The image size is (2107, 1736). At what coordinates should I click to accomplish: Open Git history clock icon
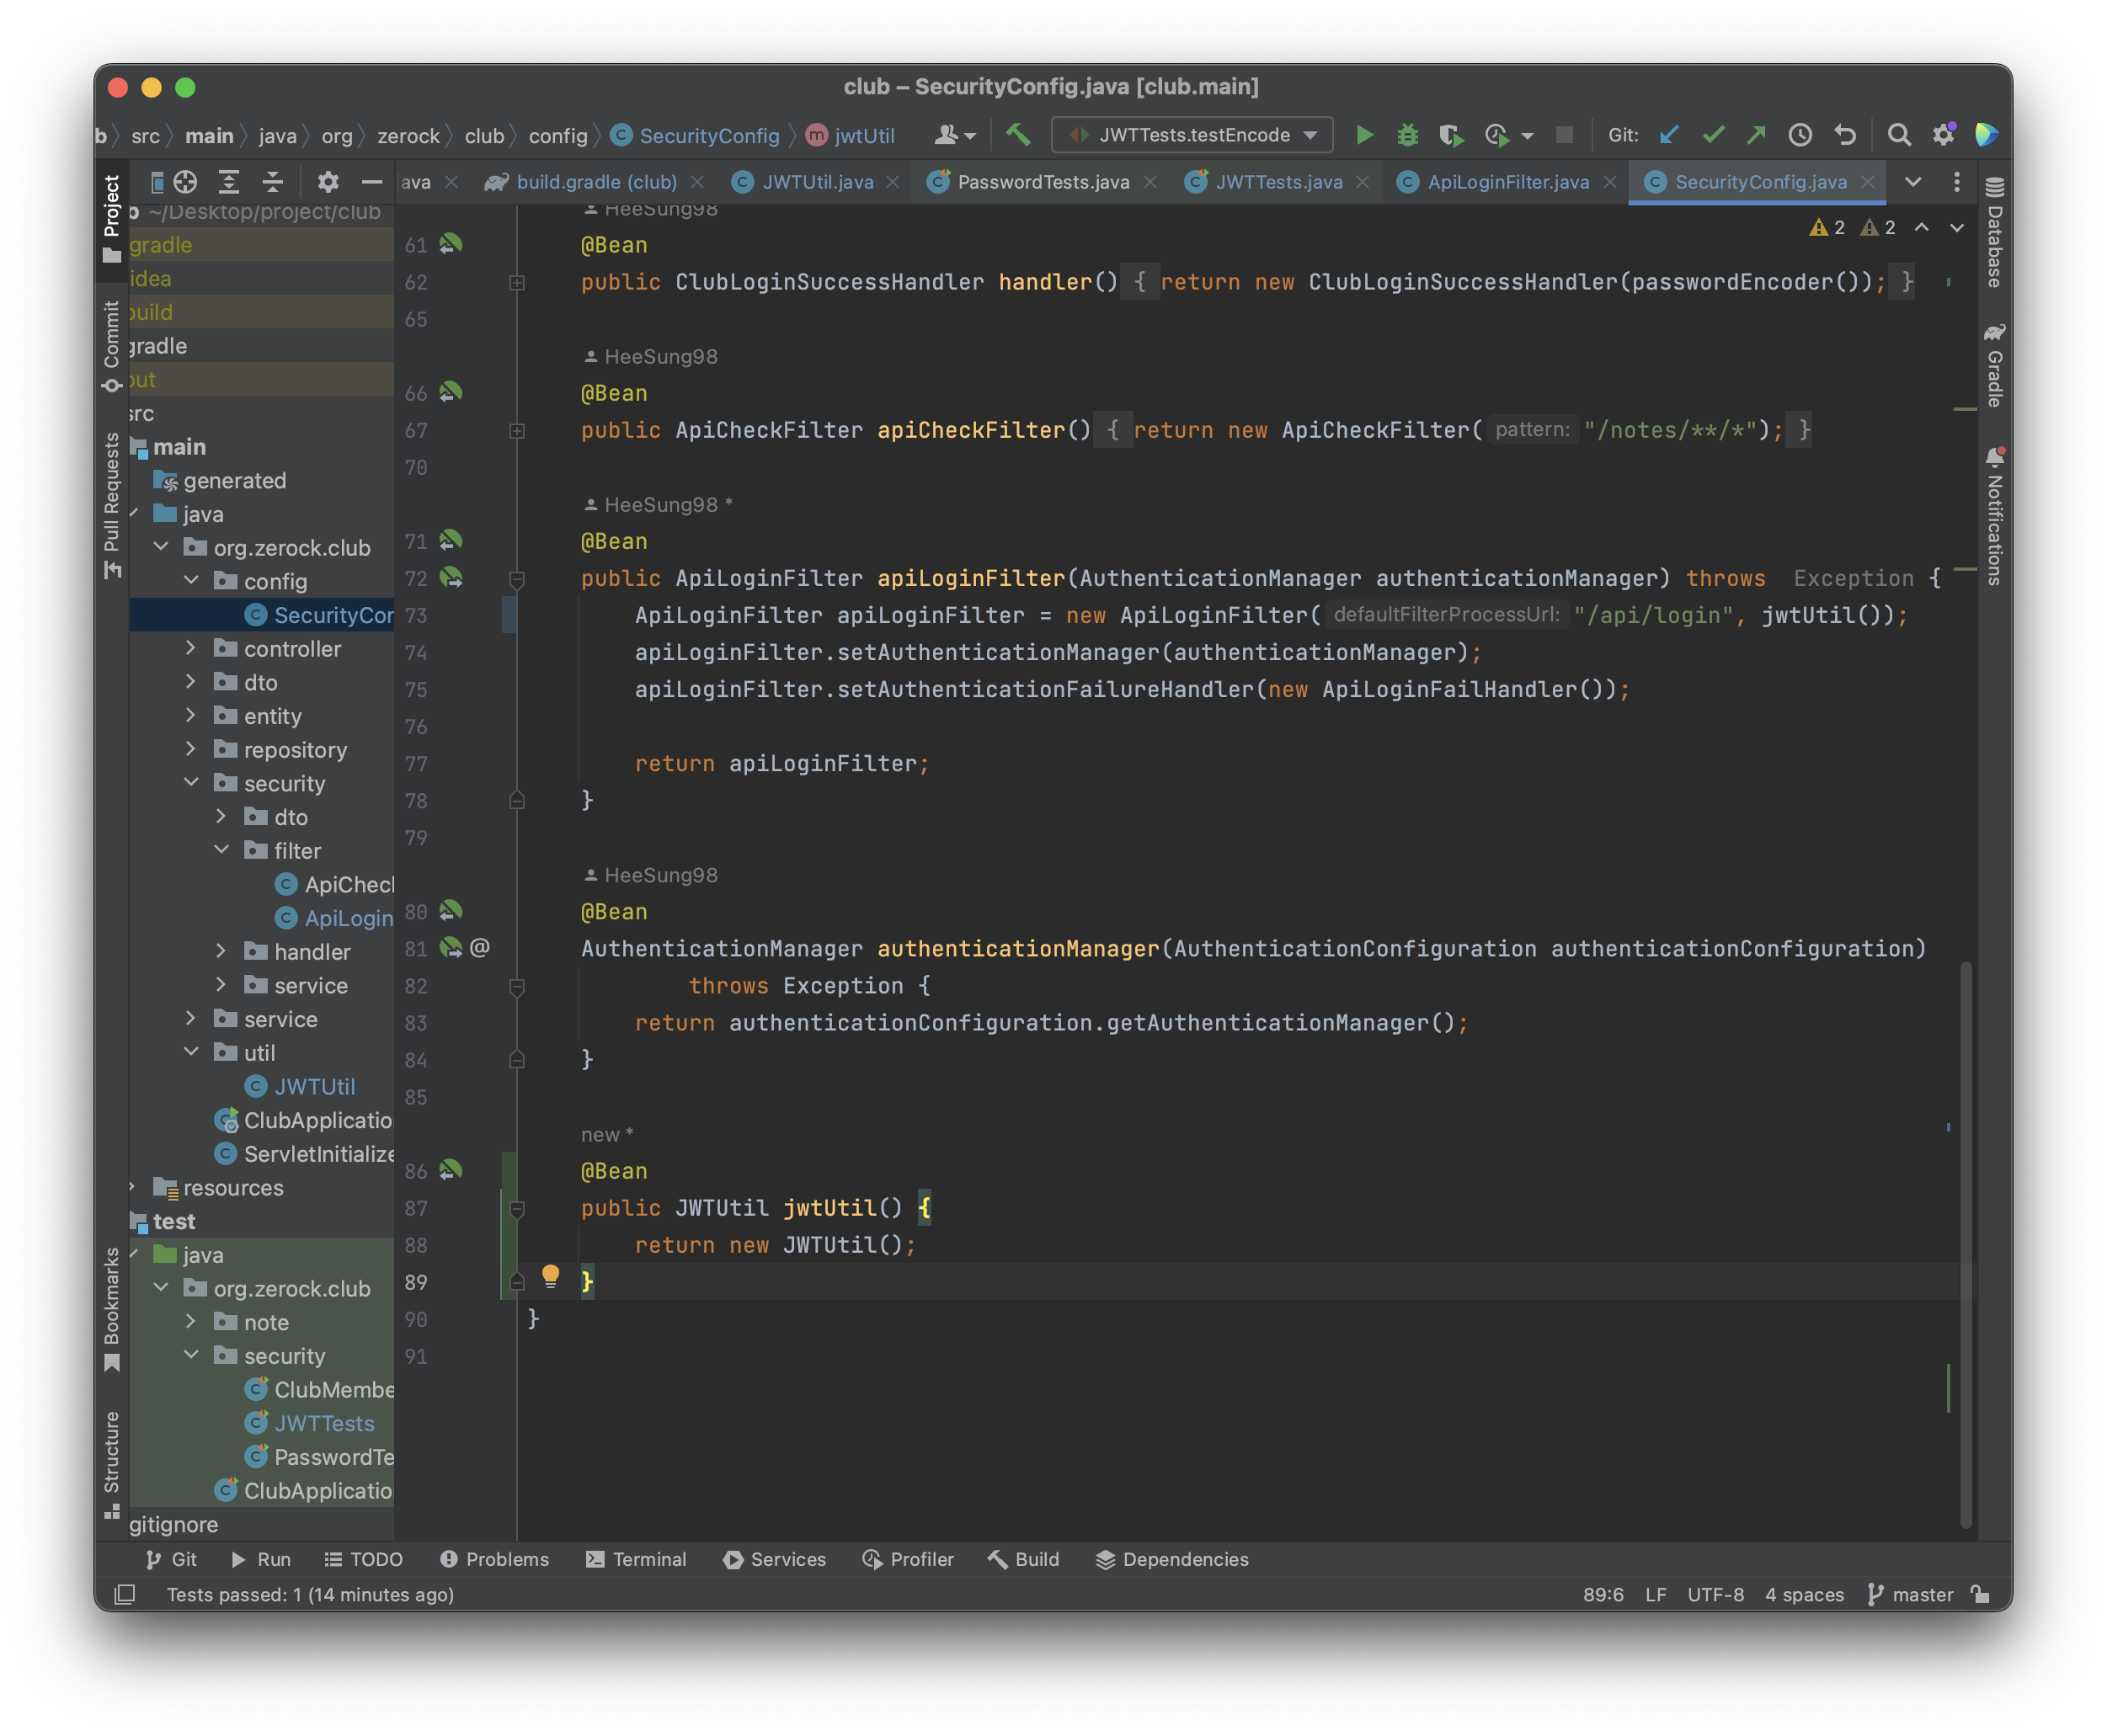pyautogui.click(x=1800, y=135)
